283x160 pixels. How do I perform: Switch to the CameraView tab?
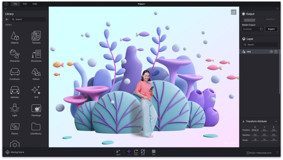point(249,19)
